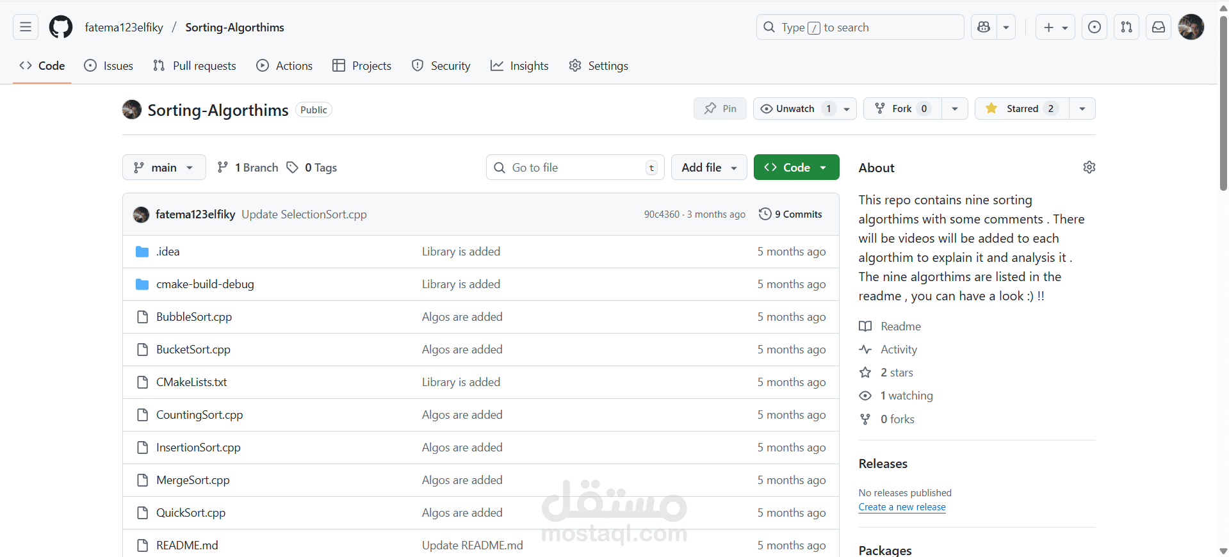Screen dimensions: 1229x557
Task: Expand the Copilot dropdown arrow
Action: [1006, 27]
